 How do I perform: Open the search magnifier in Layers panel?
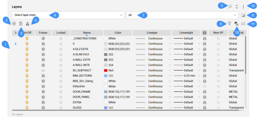point(230,7)
